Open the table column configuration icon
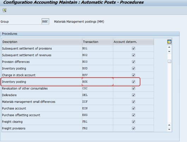The image size is (187, 142). click(x=169, y=42)
